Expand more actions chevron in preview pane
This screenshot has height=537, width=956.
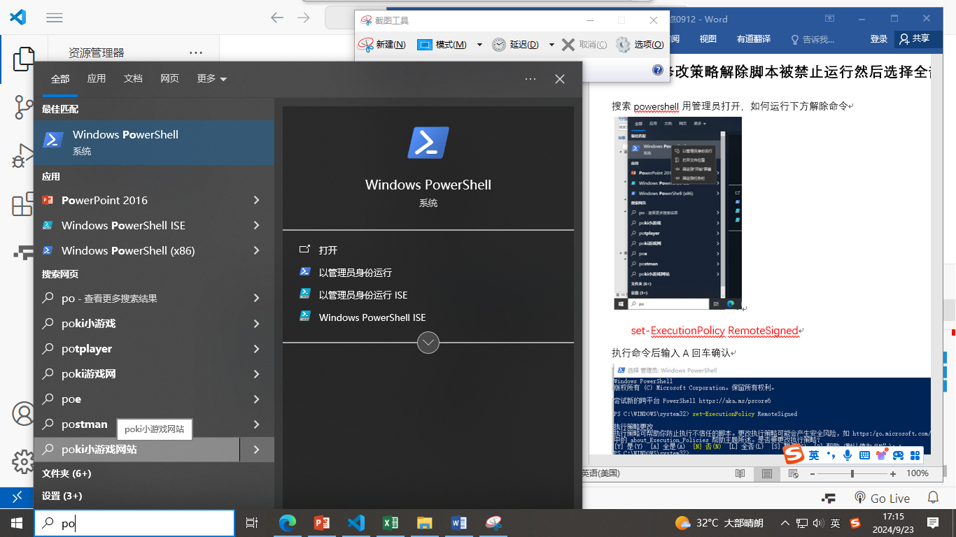(428, 343)
